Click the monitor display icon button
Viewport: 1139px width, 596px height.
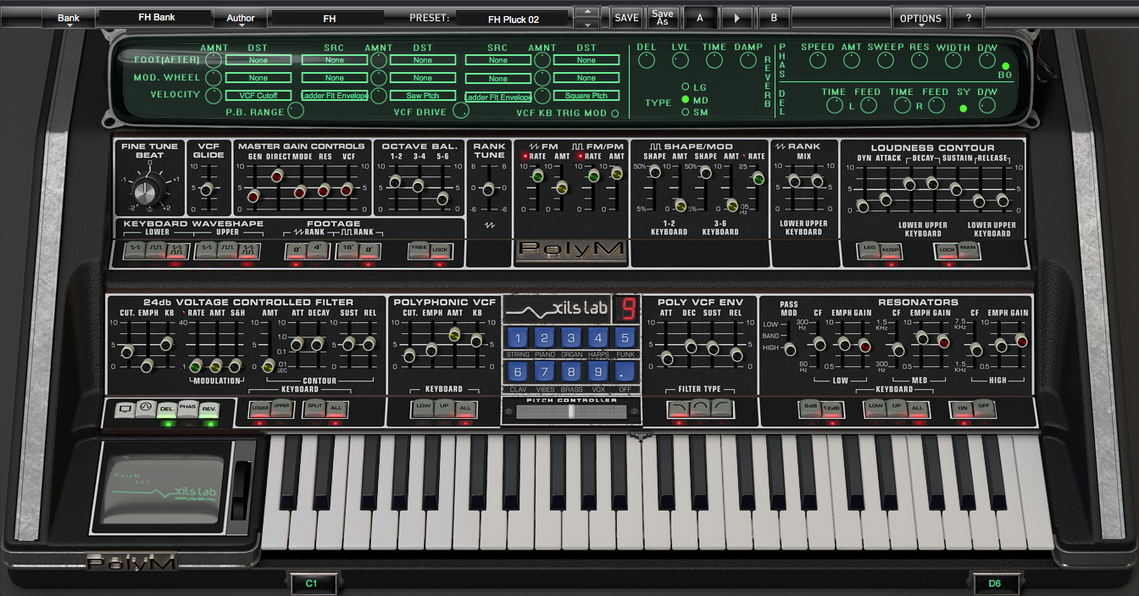tap(125, 409)
